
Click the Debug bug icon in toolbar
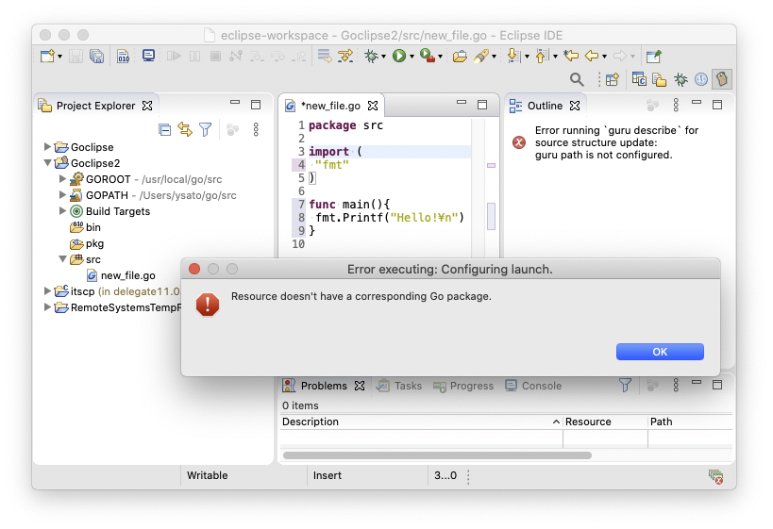click(371, 57)
